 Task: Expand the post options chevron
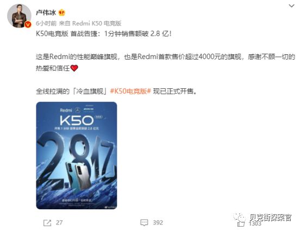pyautogui.click(x=291, y=6)
